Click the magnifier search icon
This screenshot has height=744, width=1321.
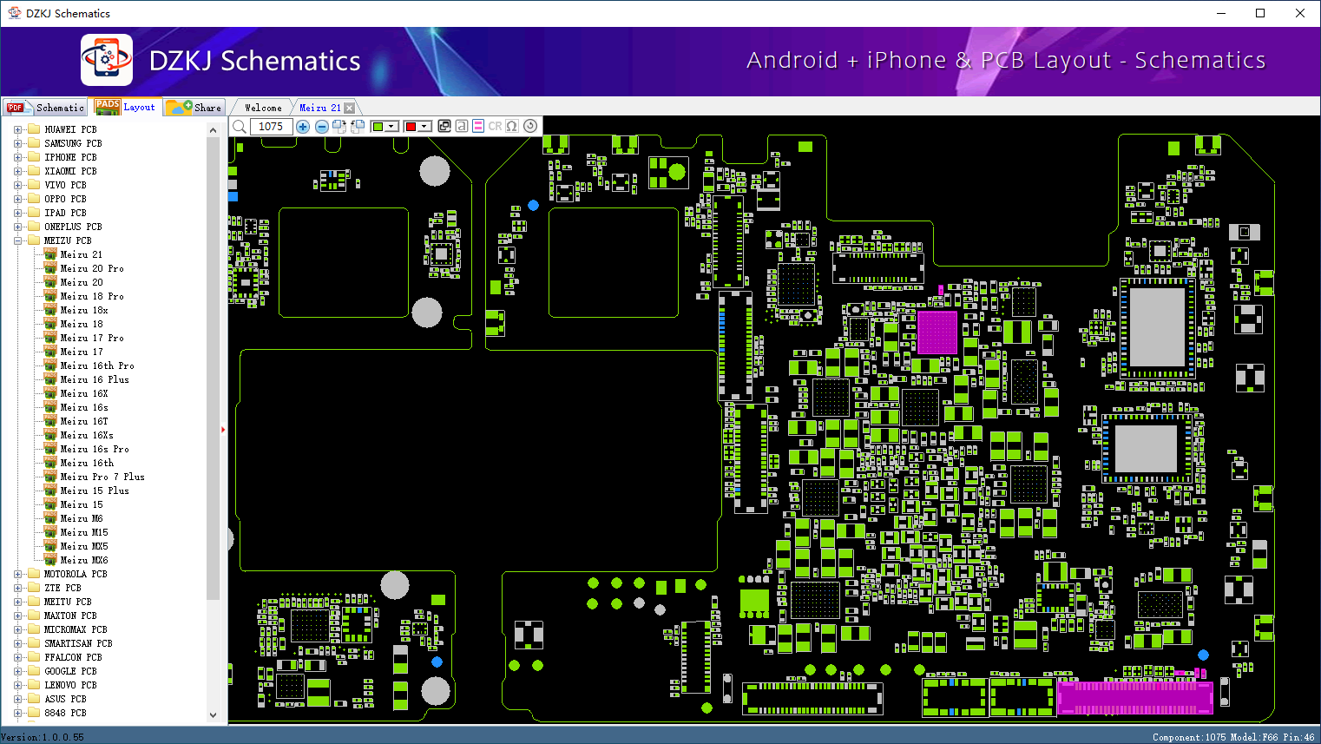(240, 127)
